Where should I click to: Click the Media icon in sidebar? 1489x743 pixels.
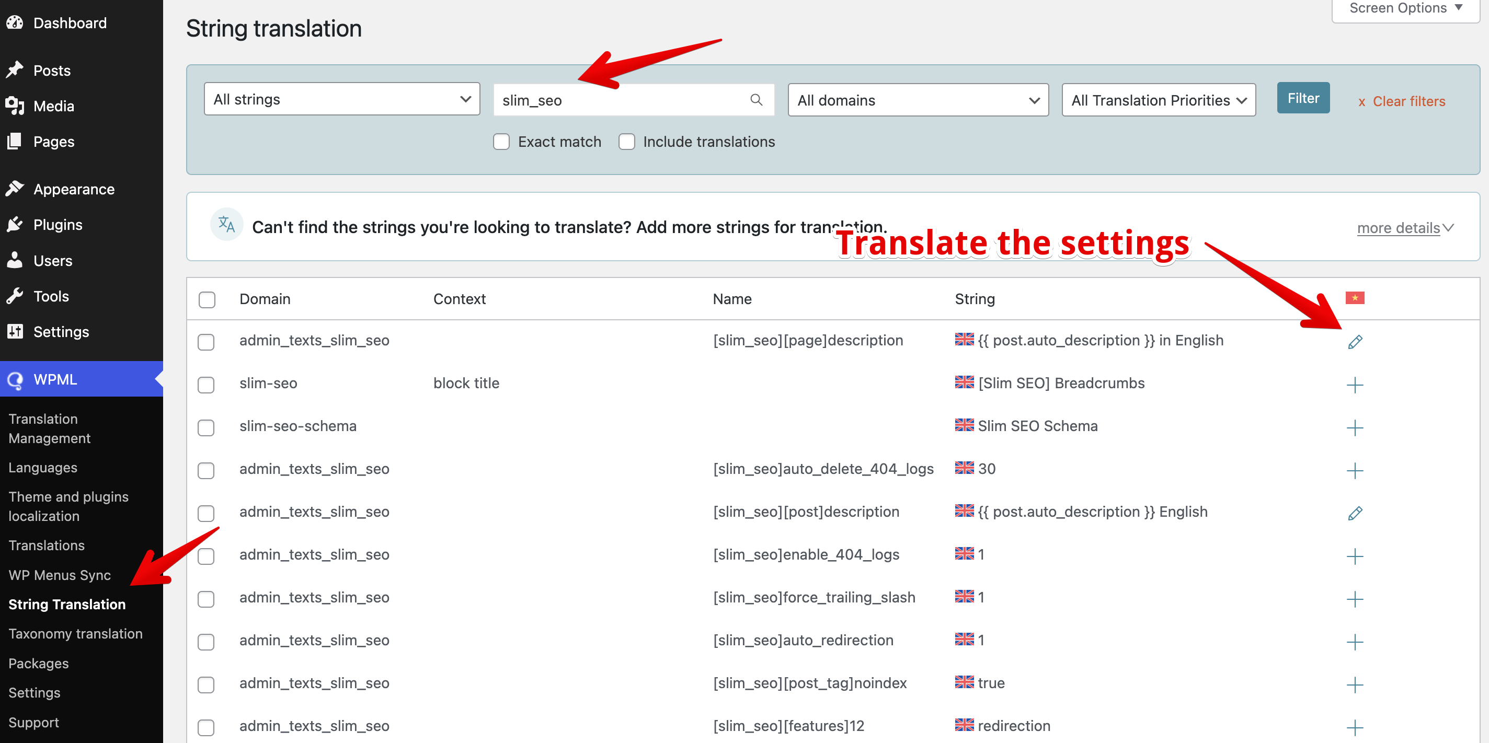(15, 106)
